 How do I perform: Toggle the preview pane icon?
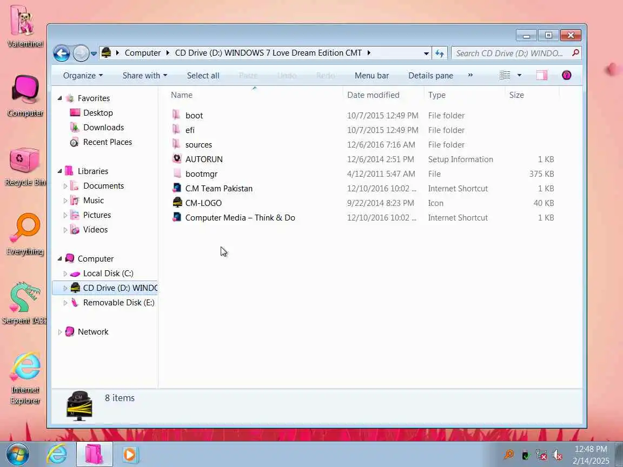pyautogui.click(x=541, y=75)
